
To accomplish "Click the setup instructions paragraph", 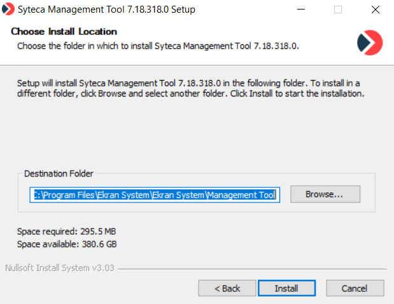I will click(x=191, y=88).
